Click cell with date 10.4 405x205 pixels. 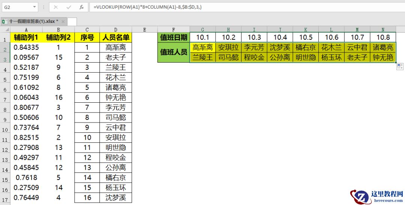[x=280, y=38]
